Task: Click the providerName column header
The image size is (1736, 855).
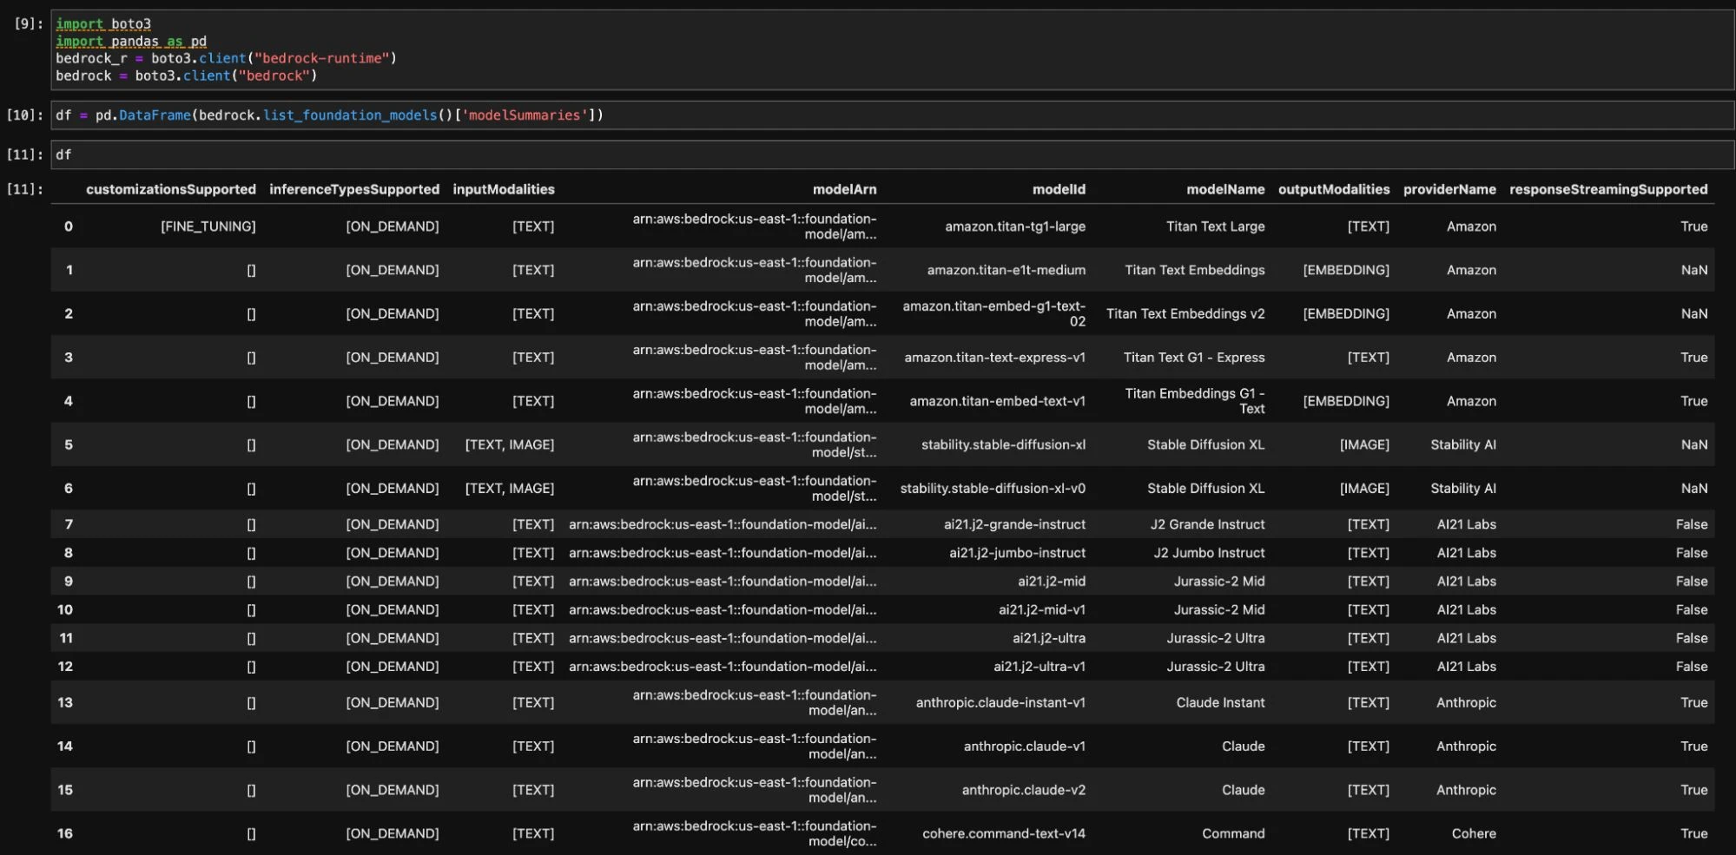Action: coord(1449,189)
